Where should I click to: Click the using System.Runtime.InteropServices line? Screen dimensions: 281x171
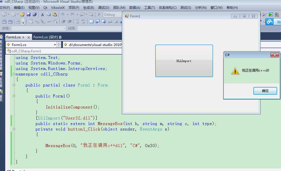pyautogui.click(x=61, y=69)
